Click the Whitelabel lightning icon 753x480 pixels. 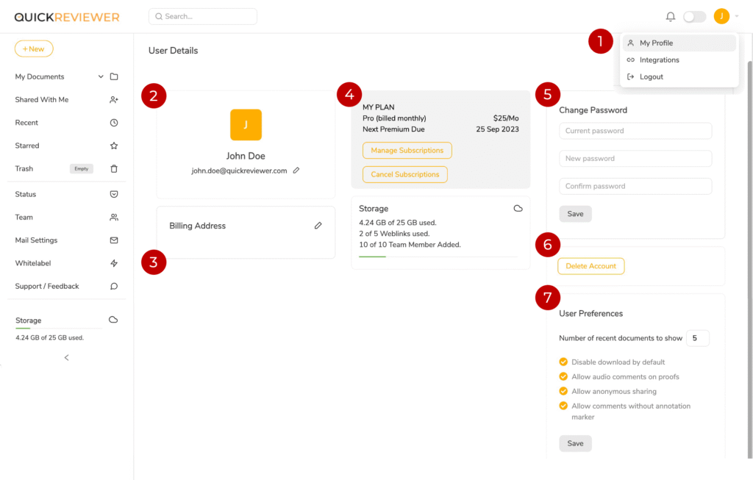pyautogui.click(x=114, y=263)
